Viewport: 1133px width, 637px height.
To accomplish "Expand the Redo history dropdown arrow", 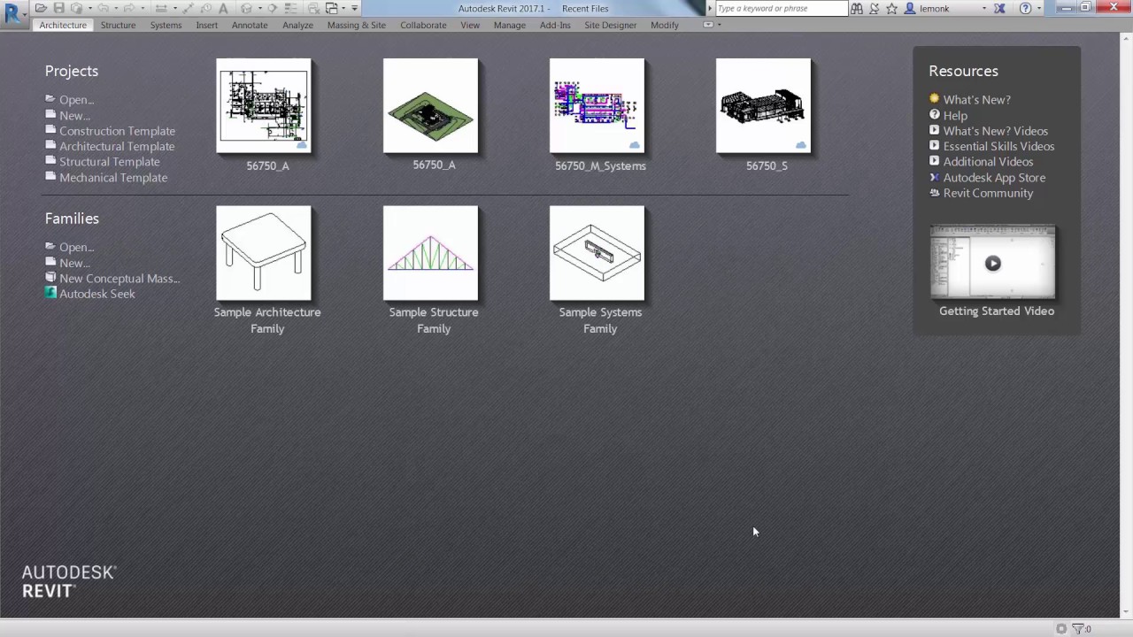I will [x=143, y=8].
